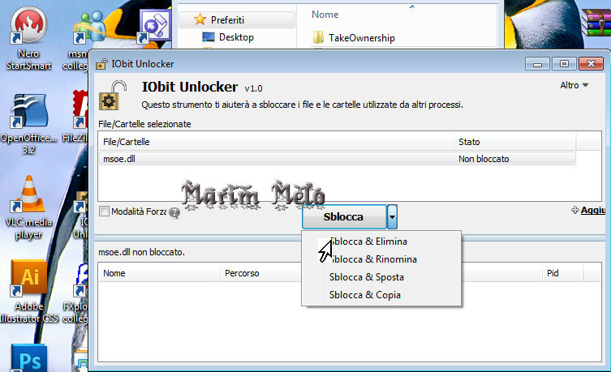
Task: Click the Stato column header
Action: tap(514, 142)
